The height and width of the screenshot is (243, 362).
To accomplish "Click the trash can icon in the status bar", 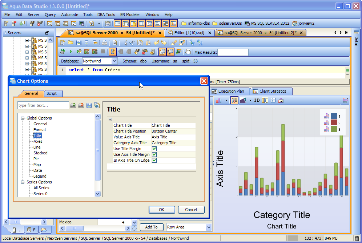I will click(357, 238).
